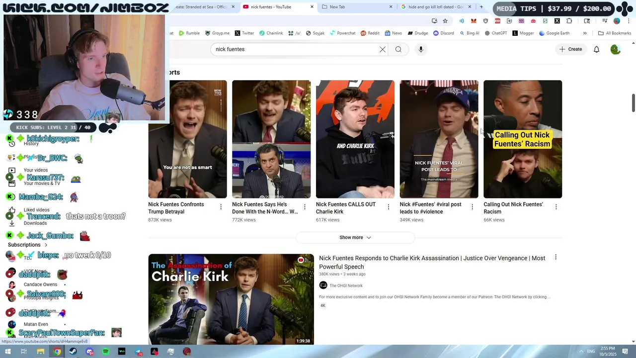Click the Mogger bookmark
The width and height of the screenshot is (636, 358).
point(523,33)
